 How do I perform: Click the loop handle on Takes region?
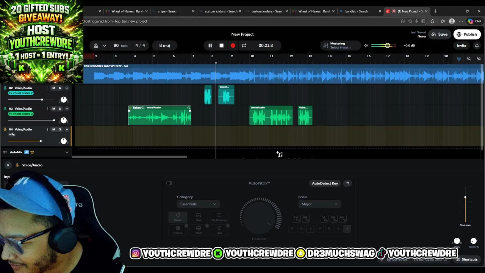point(189,108)
